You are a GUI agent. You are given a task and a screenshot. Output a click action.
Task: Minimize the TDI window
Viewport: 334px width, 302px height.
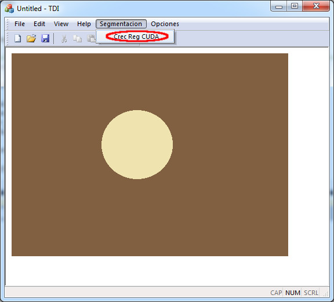(x=278, y=6)
